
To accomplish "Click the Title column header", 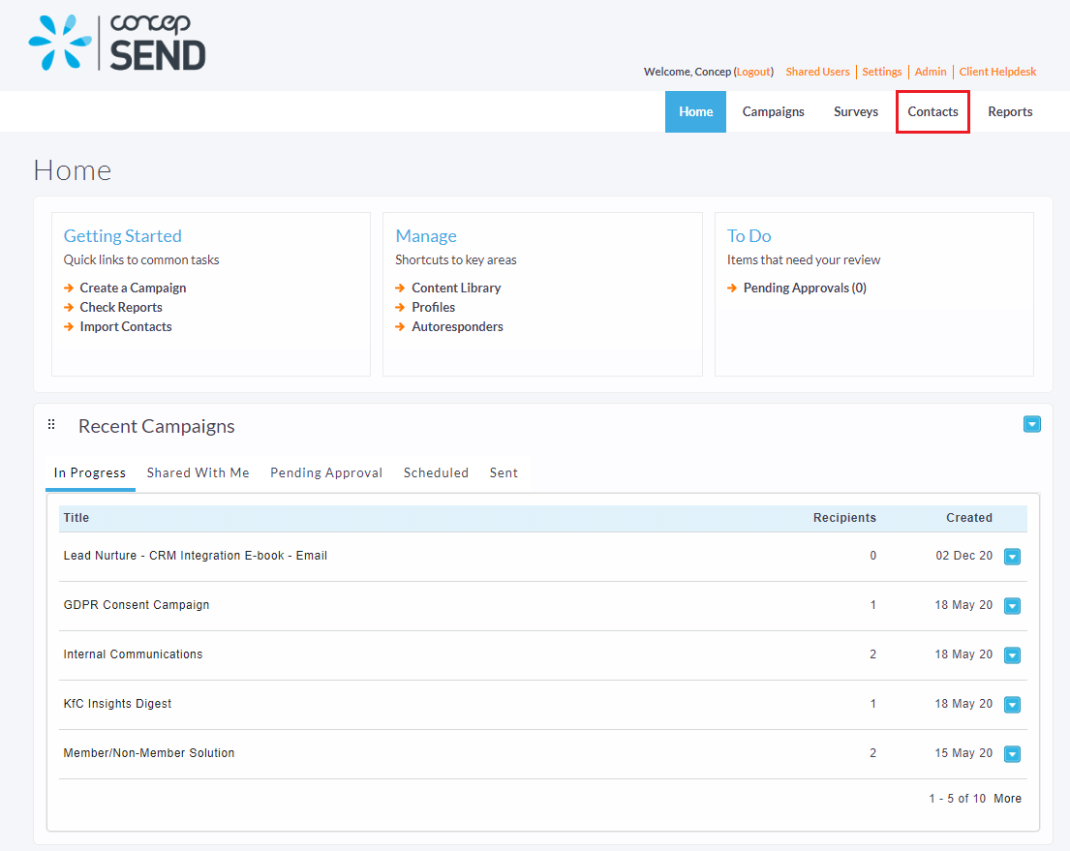I will [x=76, y=517].
